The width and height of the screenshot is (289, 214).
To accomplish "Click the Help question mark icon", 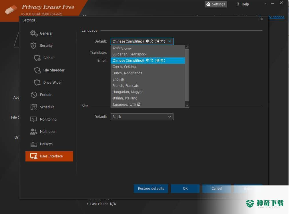I will point(238,4).
